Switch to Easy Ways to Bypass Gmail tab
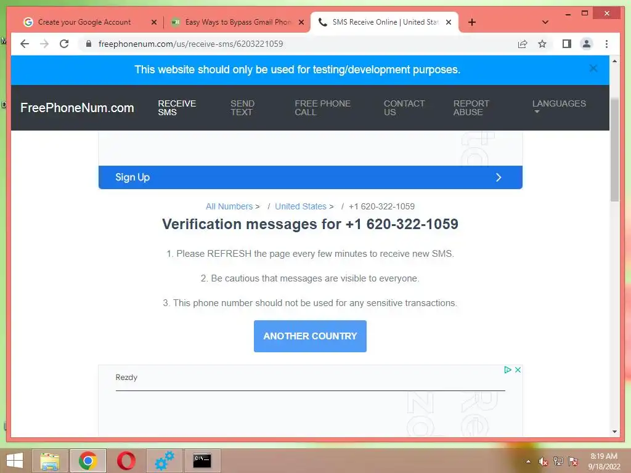 (237, 22)
